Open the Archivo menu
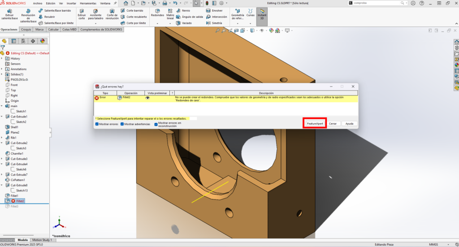The image size is (459, 247). point(38,3)
